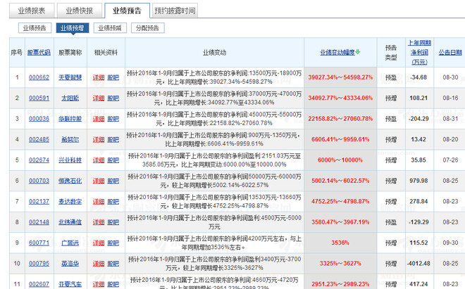The width and height of the screenshot is (465, 289).
Task: Open 股吧 link in row 000795
Action: pos(113,263)
